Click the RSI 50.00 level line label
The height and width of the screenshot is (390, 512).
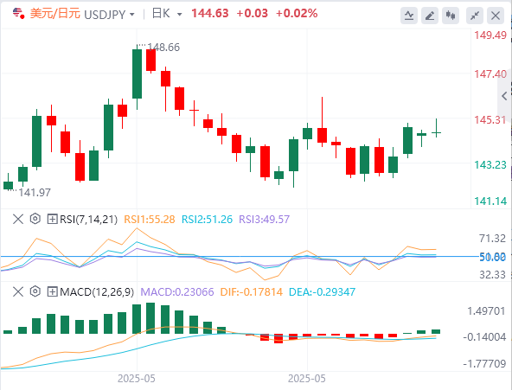[x=492, y=257]
